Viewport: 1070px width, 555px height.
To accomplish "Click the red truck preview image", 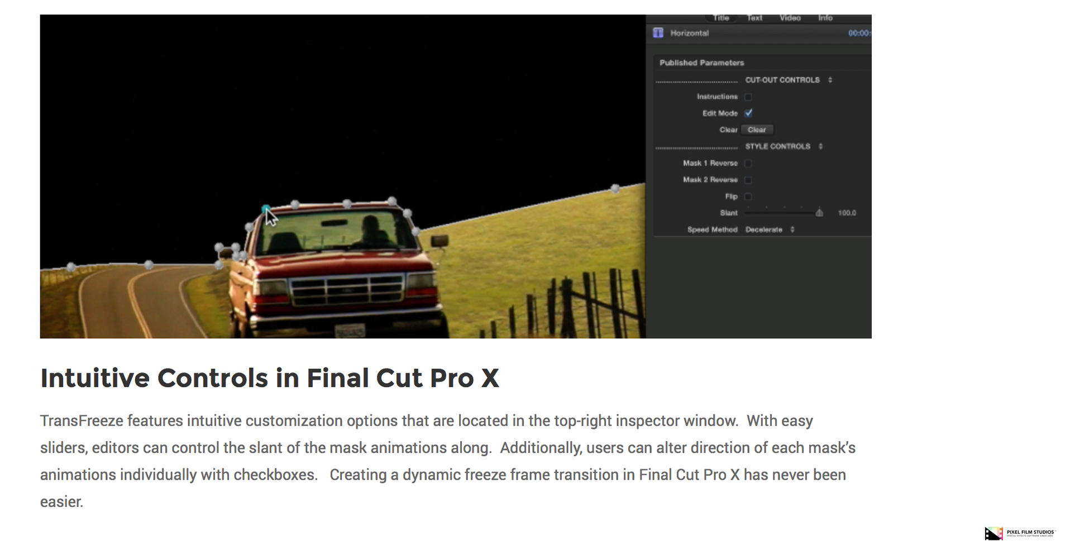I will click(342, 176).
